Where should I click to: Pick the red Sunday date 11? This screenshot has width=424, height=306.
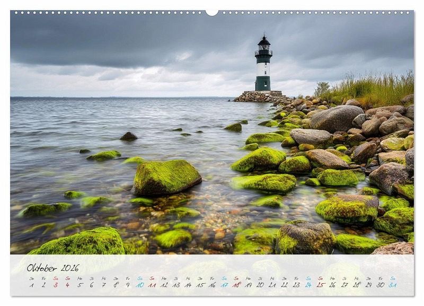pos(152,285)
